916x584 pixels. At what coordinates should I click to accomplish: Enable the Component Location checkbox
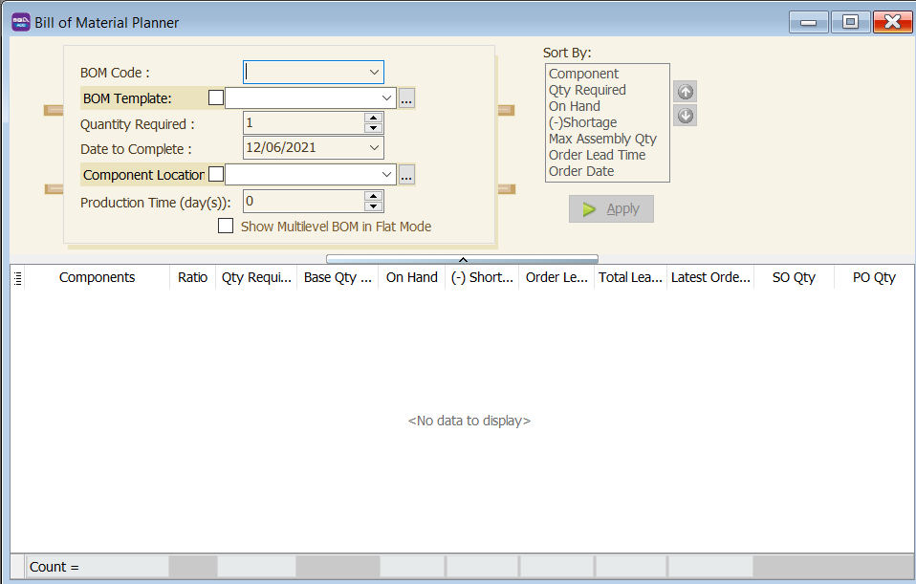[x=216, y=174]
